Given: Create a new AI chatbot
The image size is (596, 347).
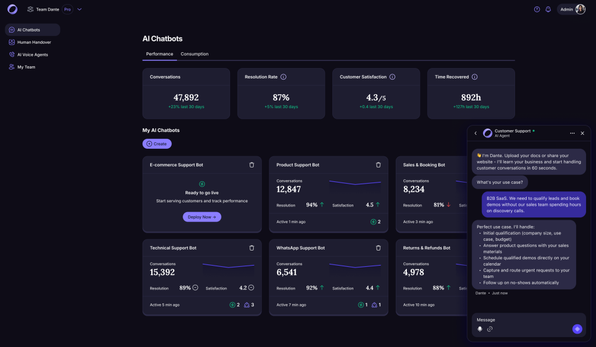Looking at the screenshot, I should pyautogui.click(x=157, y=144).
